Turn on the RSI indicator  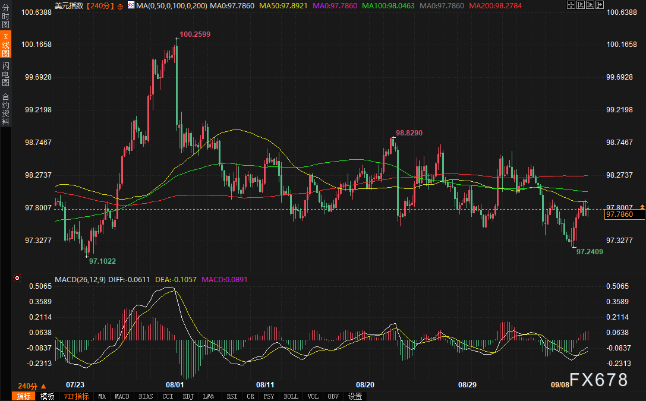(231, 396)
